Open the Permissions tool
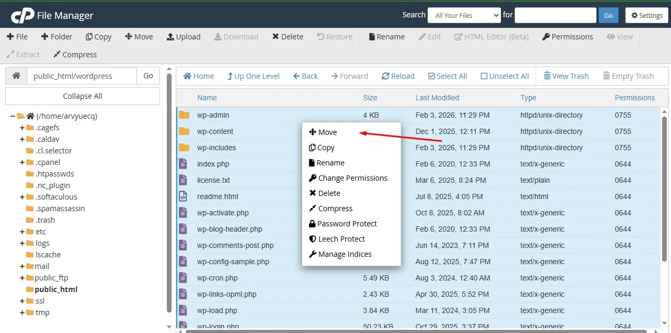The height and width of the screenshot is (333, 671). click(567, 36)
